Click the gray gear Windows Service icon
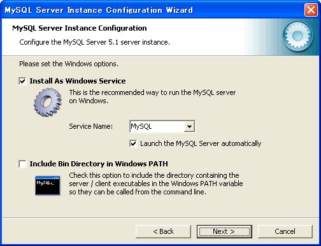The image size is (321, 246). 48,103
